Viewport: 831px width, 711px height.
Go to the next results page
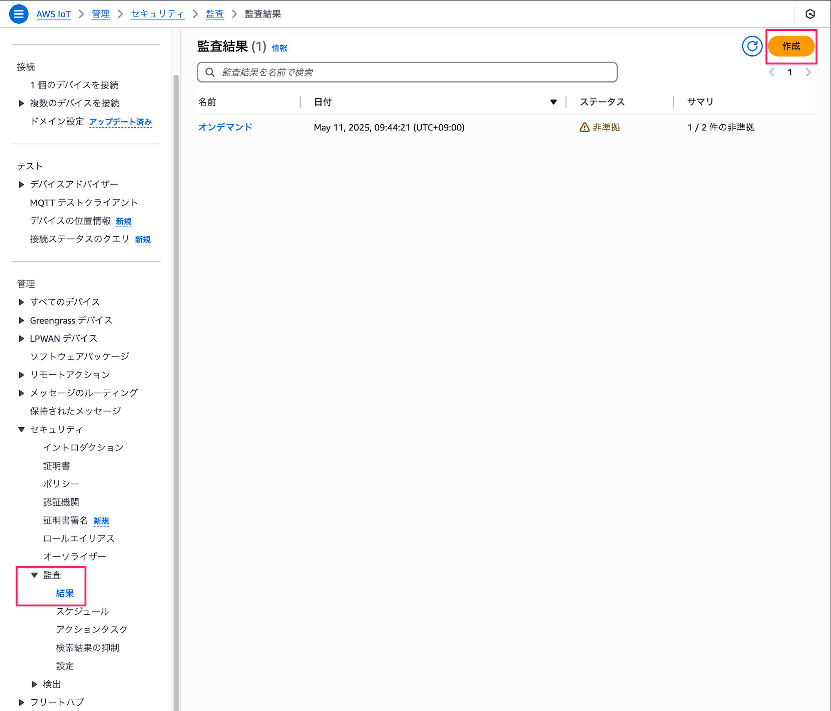[808, 72]
